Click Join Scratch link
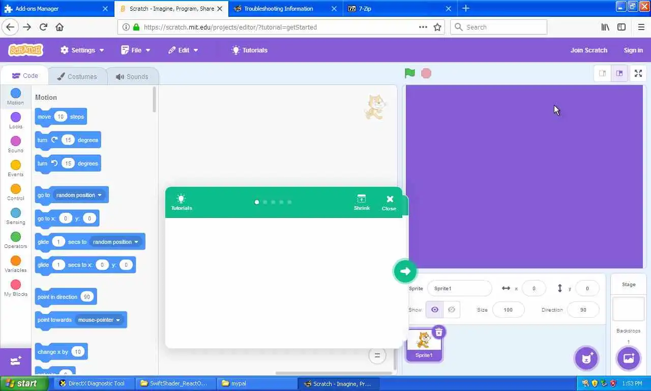 [x=588, y=50]
